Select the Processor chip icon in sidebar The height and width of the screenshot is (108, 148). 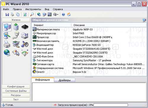point(25,27)
